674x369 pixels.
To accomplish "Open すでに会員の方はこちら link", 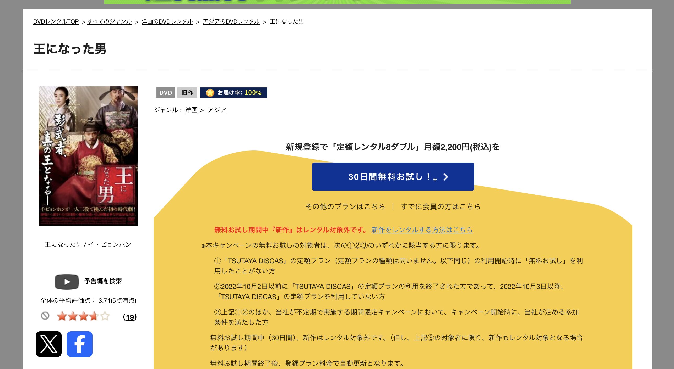I will pos(441,206).
